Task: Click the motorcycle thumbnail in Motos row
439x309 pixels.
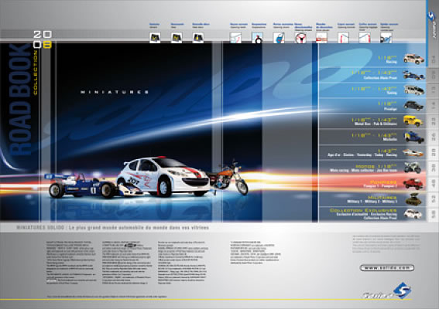Action: point(413,168)
